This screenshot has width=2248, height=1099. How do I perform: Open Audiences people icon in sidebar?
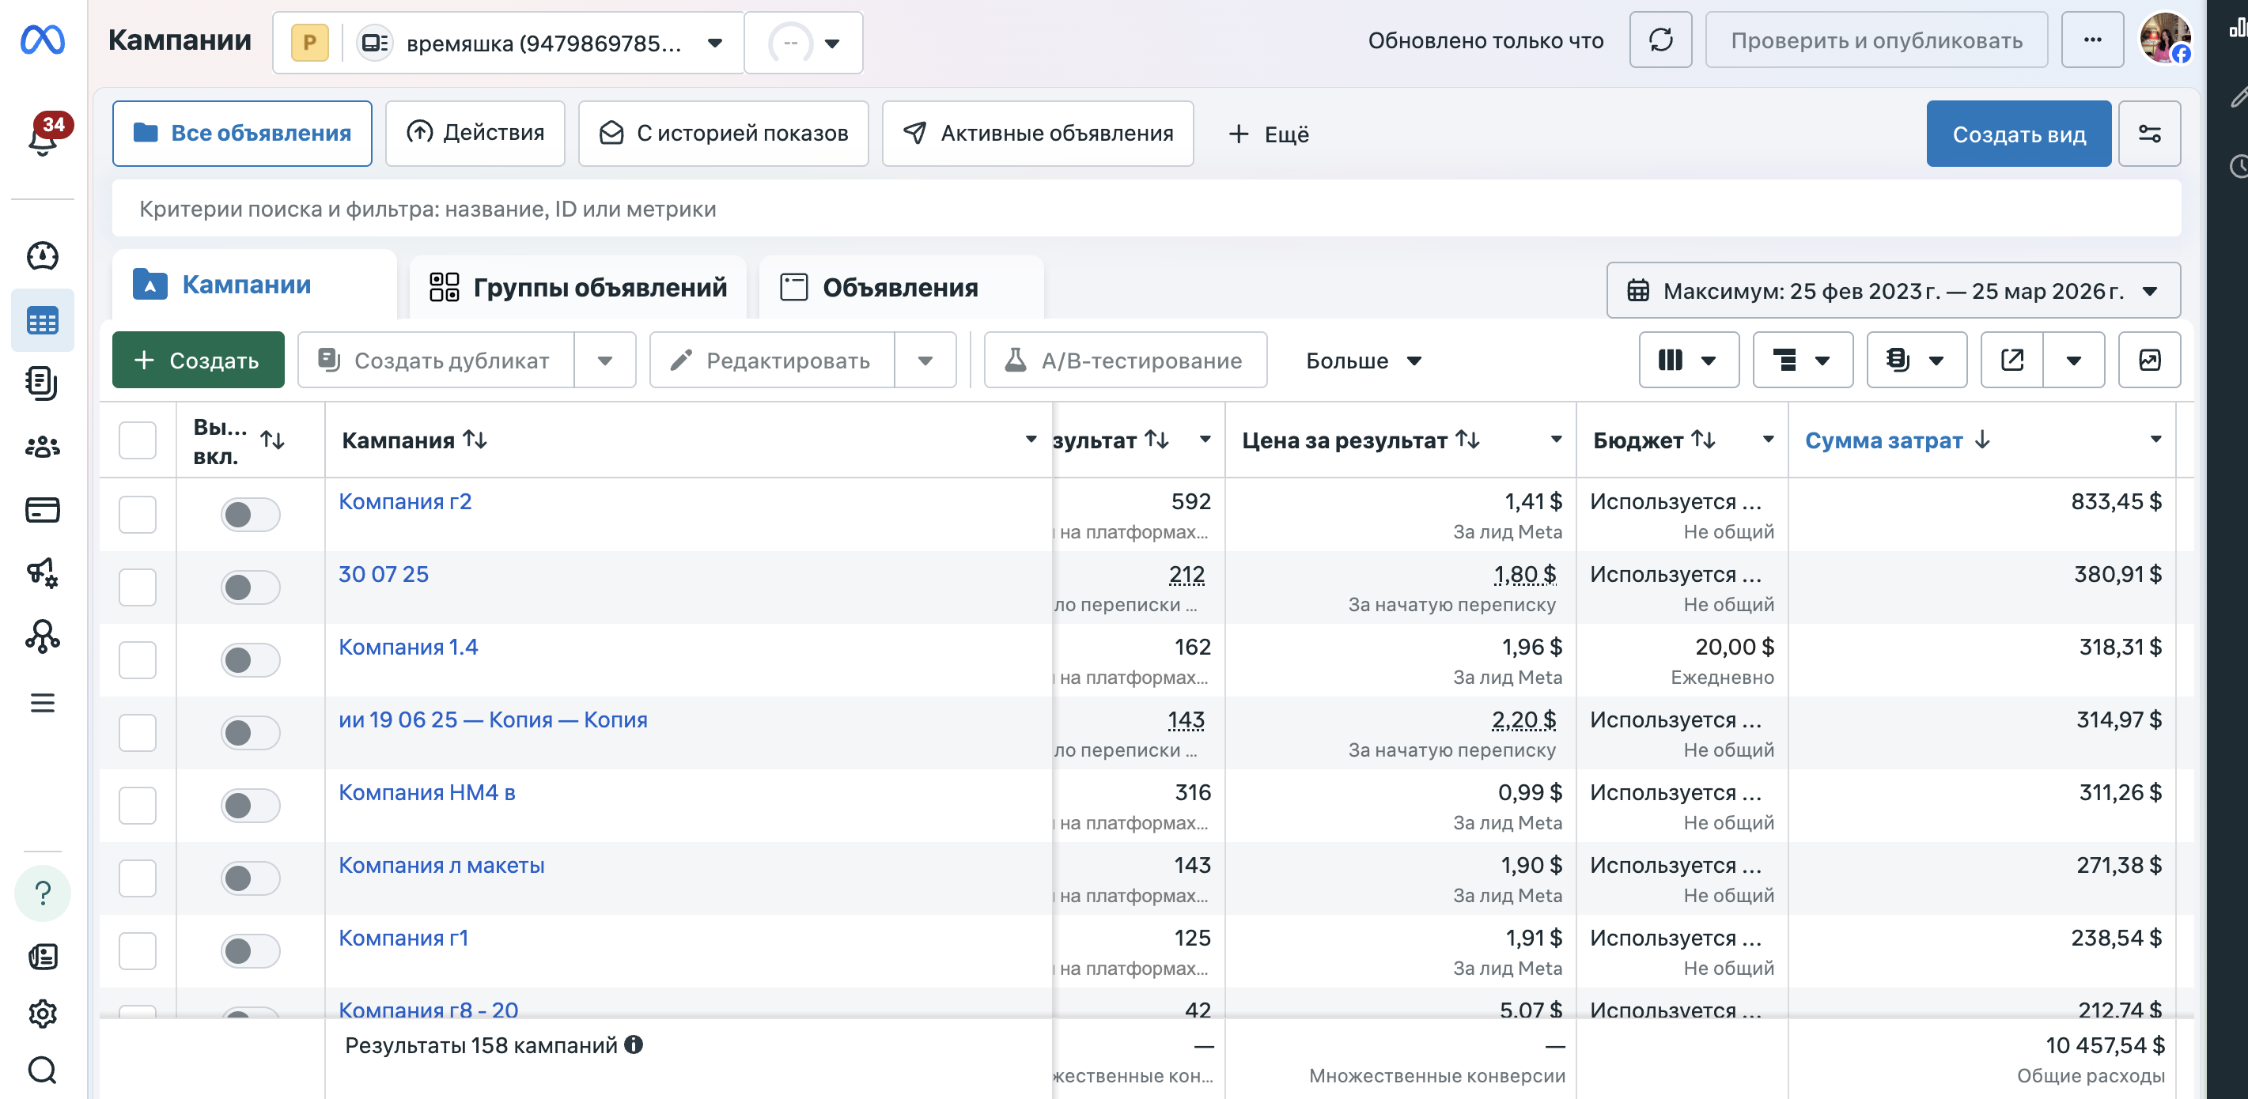[x=42, y=447]
